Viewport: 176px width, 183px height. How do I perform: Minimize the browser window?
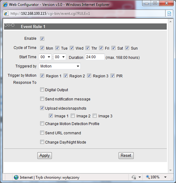coord(146,3)
